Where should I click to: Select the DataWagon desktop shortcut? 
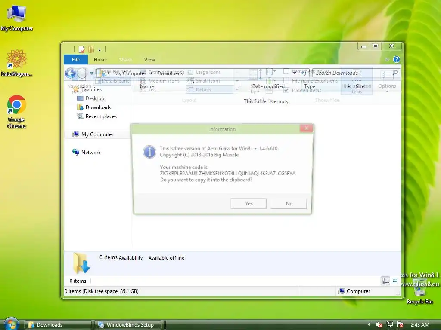pyautogui.click(x=17, y=63)
